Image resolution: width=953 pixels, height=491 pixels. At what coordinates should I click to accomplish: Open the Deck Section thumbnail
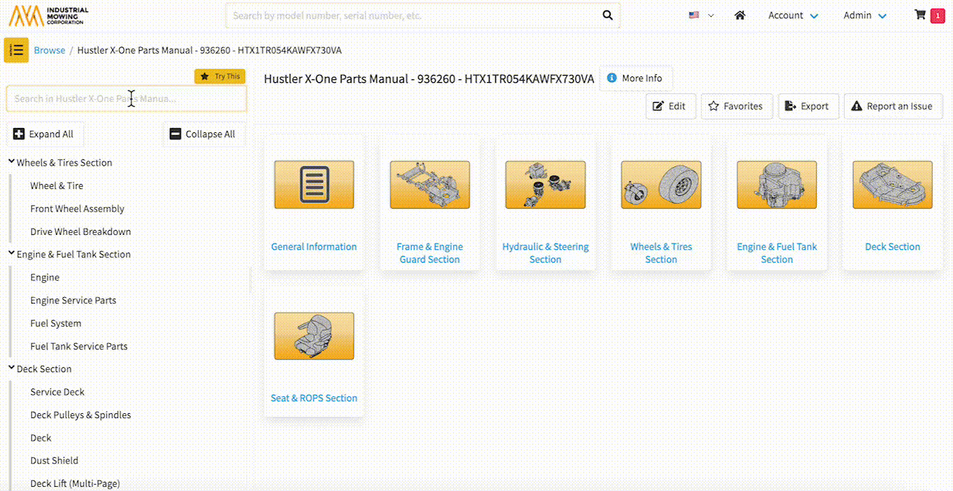click(x=892, y=185)
